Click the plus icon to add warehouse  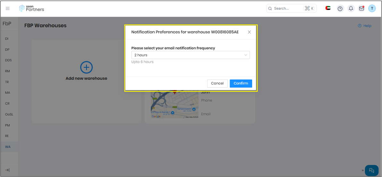86,67
